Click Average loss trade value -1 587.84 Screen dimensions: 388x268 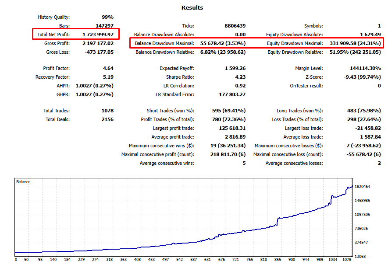(370, 137)
